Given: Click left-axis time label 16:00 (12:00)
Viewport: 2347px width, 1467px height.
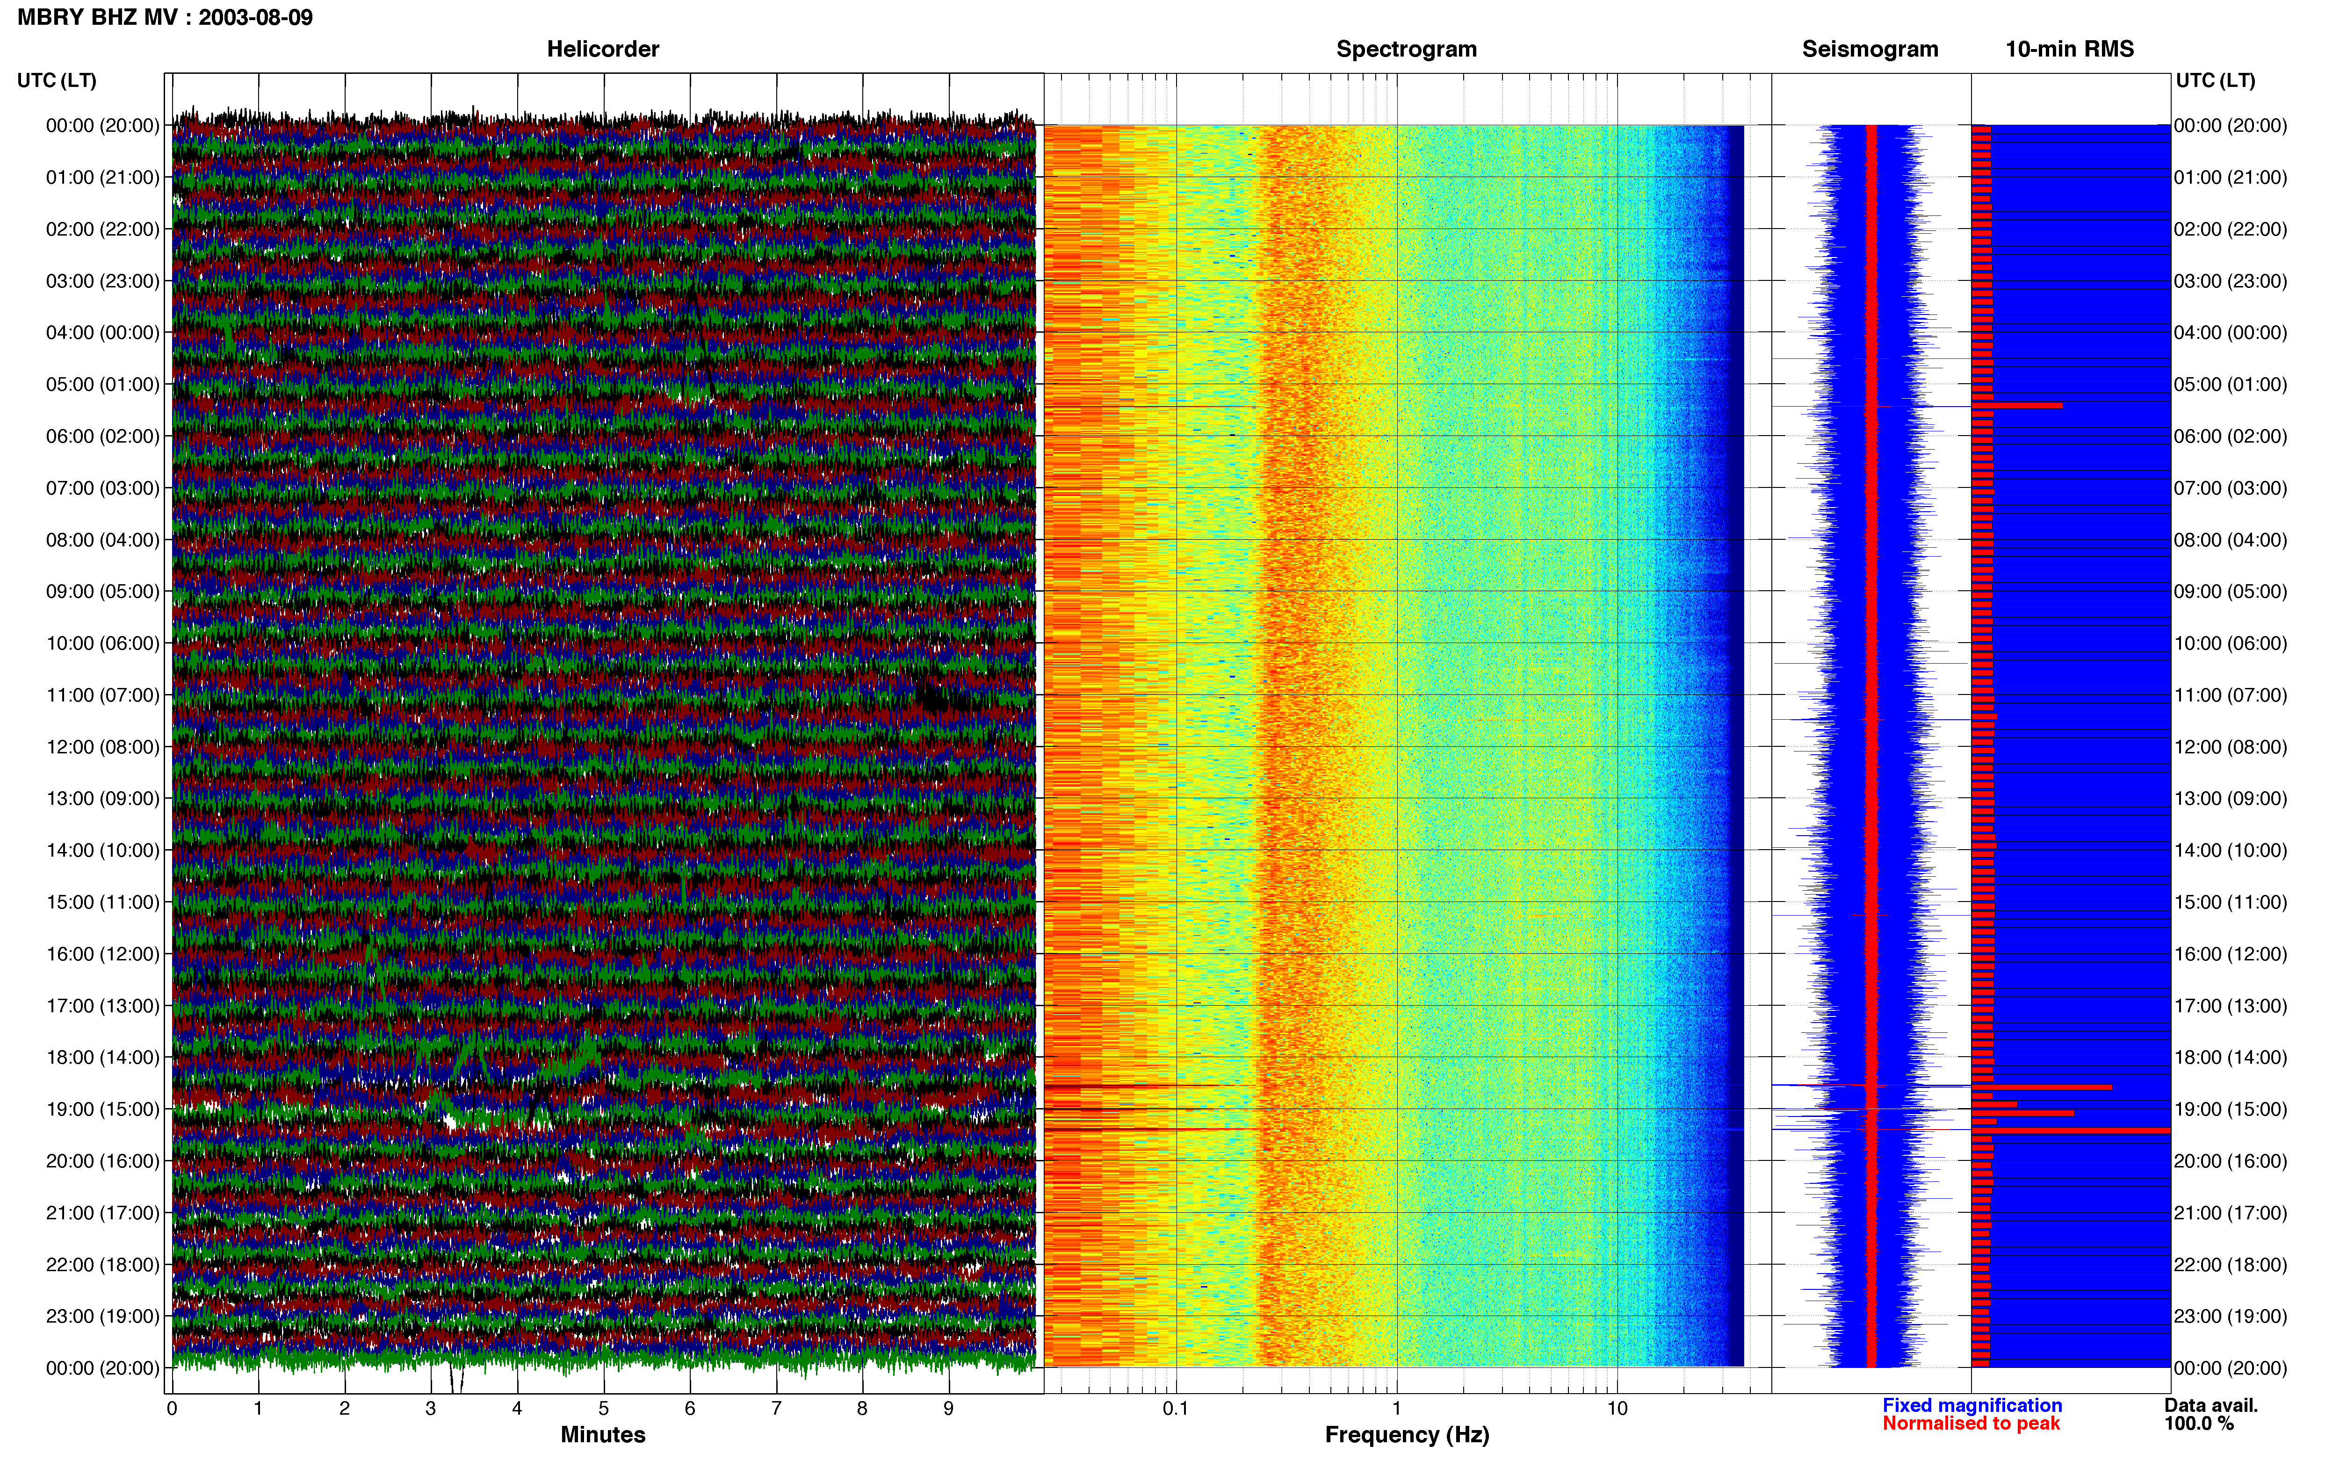Looking at the screenshot, I should point(103,954).
